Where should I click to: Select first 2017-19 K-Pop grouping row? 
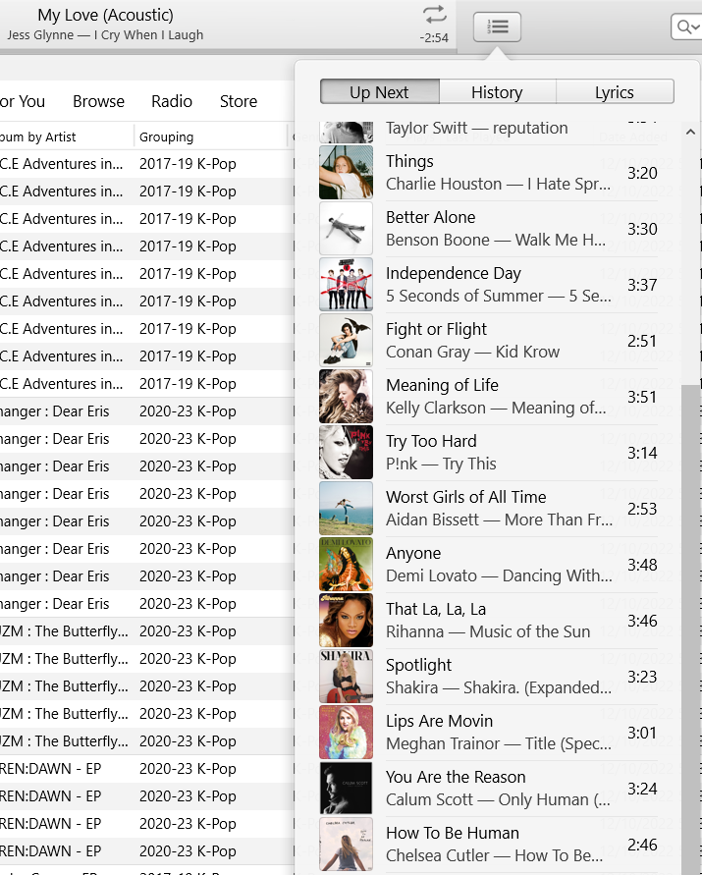[x=188, y=164]
